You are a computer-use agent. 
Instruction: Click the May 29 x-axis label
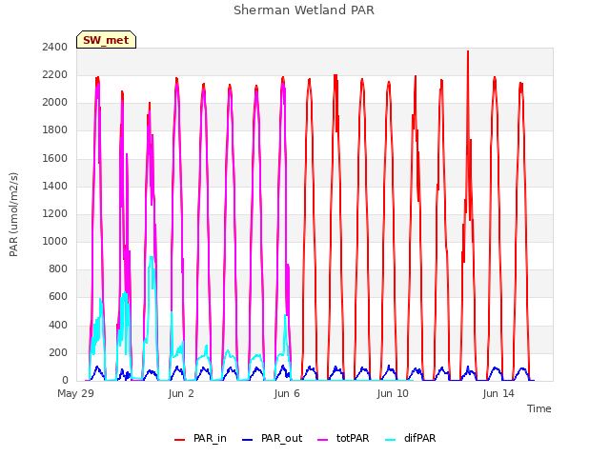(x=76, y=393)
